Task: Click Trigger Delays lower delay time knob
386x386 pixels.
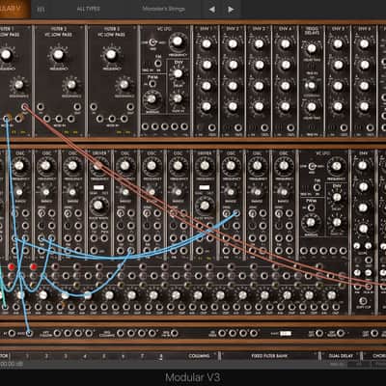Action: click(x=312, y=107)
